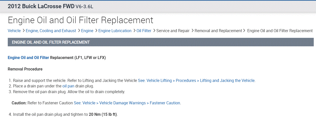Screen dimensions: 316x127
Task: Click chevron before Engine Lubrication breadcrumb
Action: point(96,31)
